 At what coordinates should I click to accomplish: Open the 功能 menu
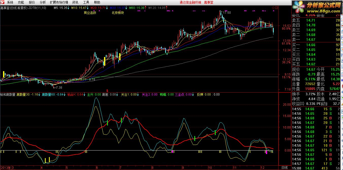21,2
